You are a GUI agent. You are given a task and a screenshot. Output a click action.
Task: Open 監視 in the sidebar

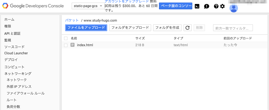click(x=8, y=40)
